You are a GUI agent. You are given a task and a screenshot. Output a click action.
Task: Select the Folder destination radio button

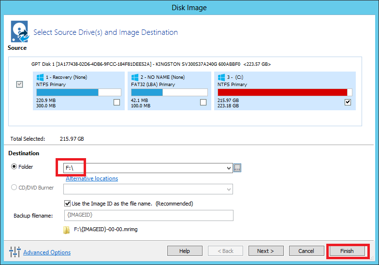14,167
